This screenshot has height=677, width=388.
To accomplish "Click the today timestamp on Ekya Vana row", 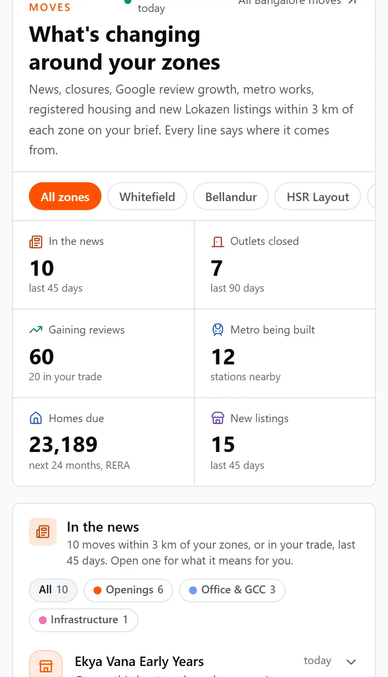I will tap(317, 661).
